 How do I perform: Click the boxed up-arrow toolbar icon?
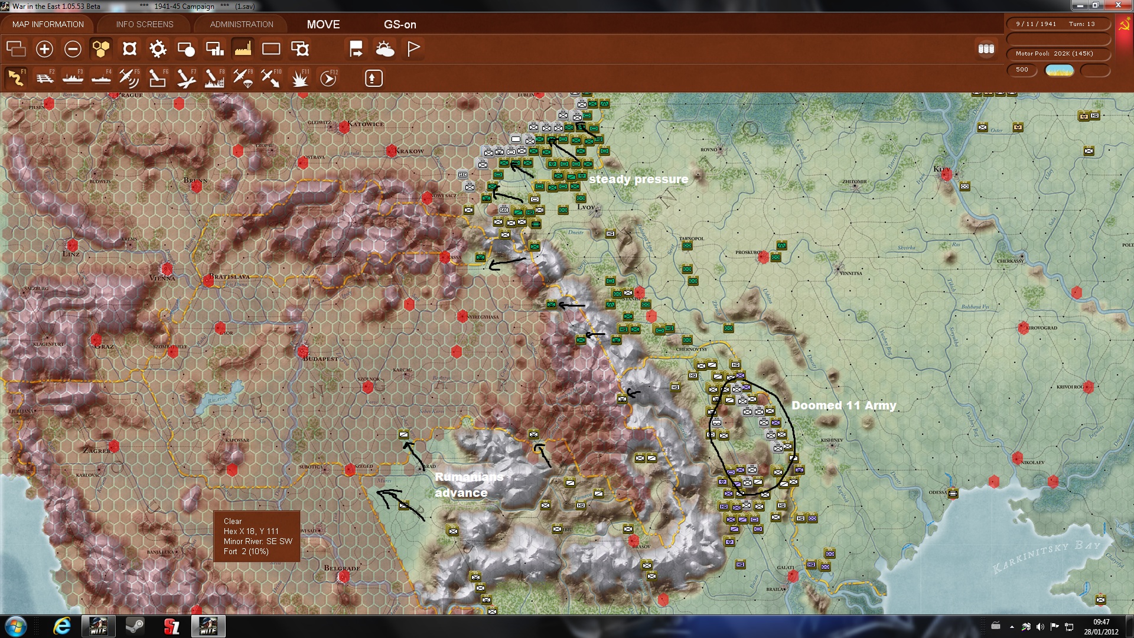(x=373, y=78)
